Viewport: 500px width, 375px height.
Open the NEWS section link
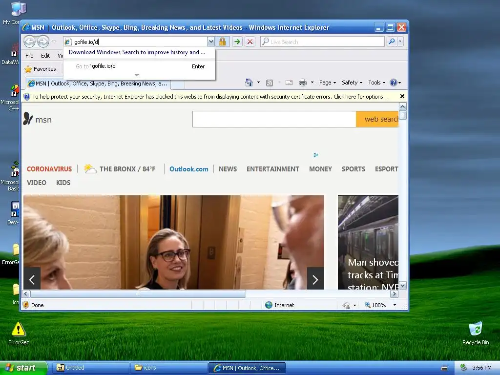point(228,169)
